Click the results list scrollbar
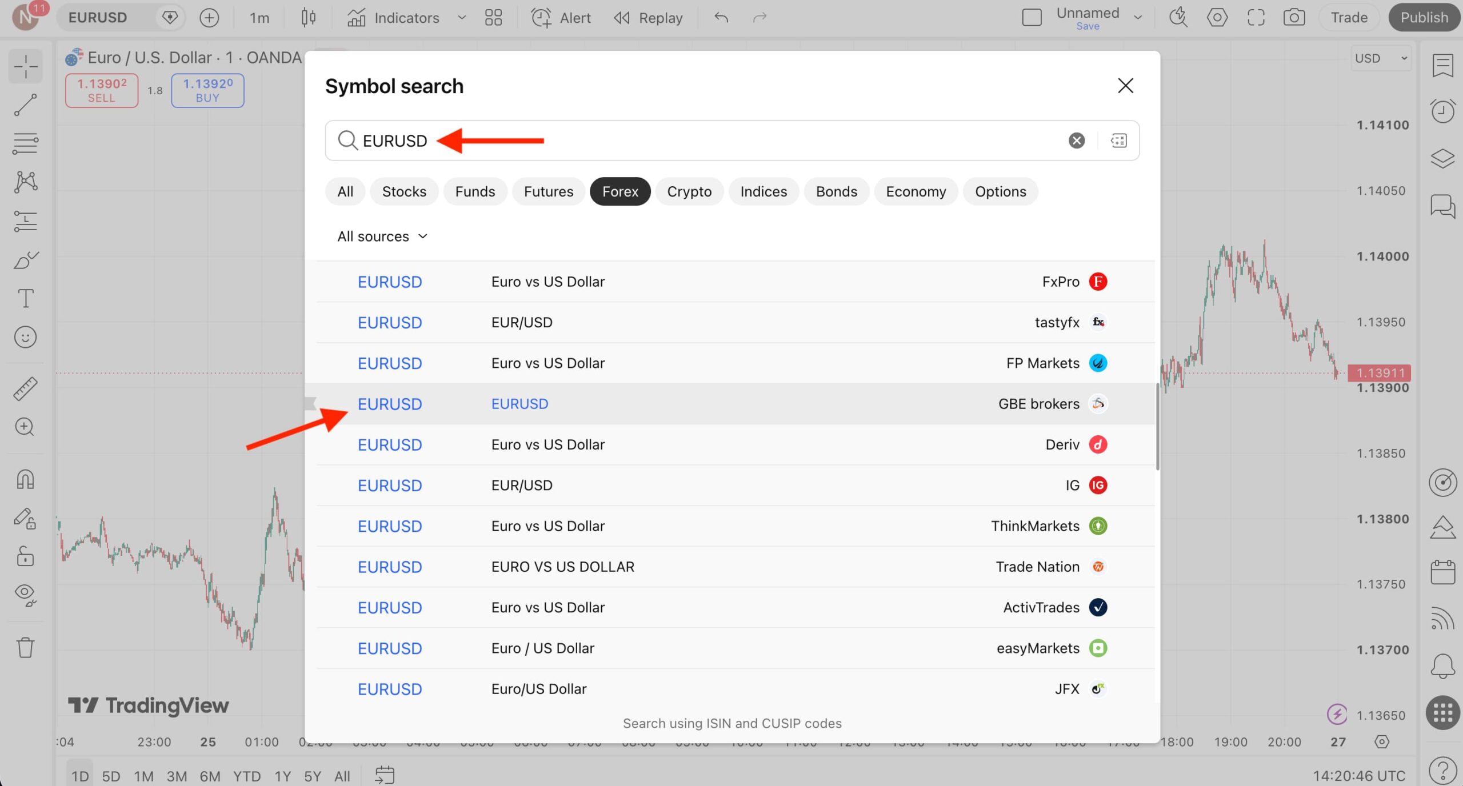 tap(1157, 426)
